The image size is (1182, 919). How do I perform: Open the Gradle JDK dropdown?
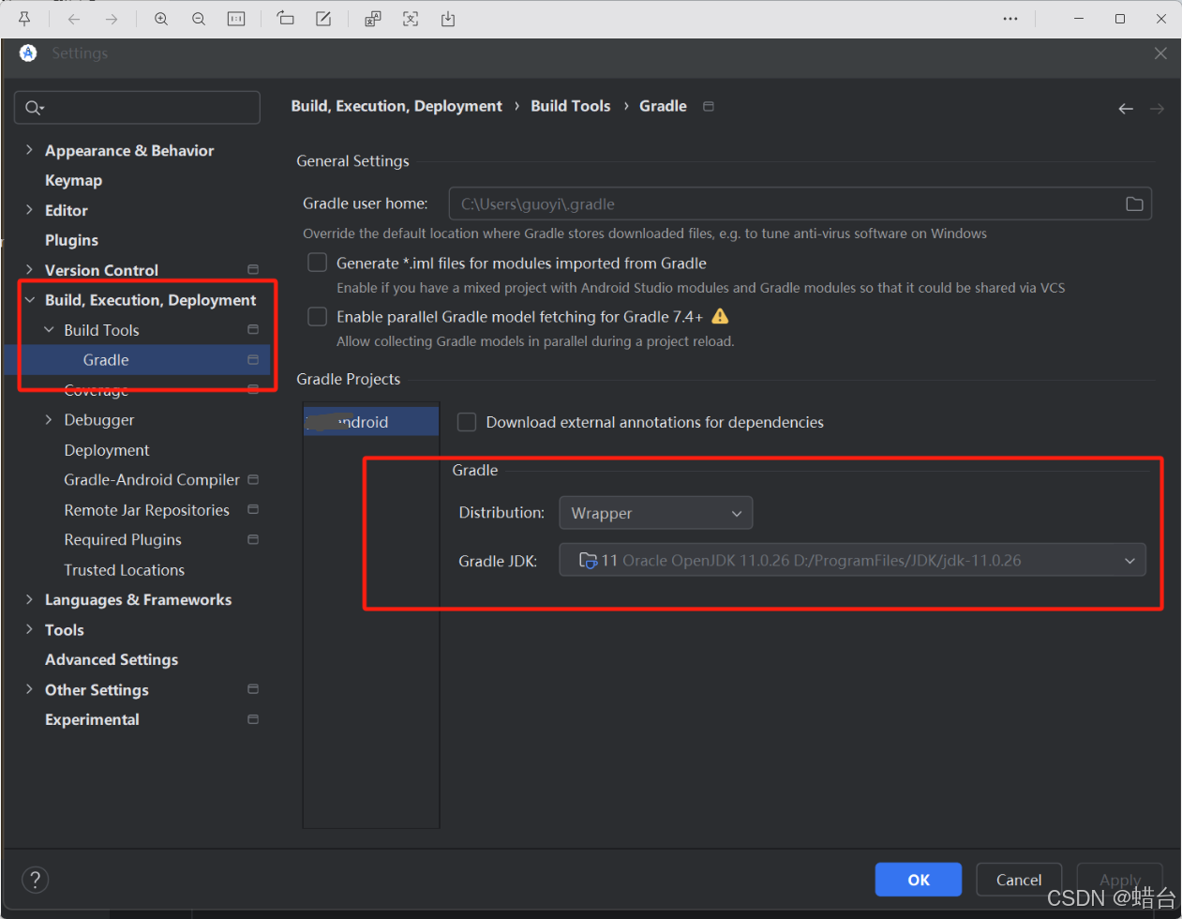pyautogui.click(x=852, y=561)
